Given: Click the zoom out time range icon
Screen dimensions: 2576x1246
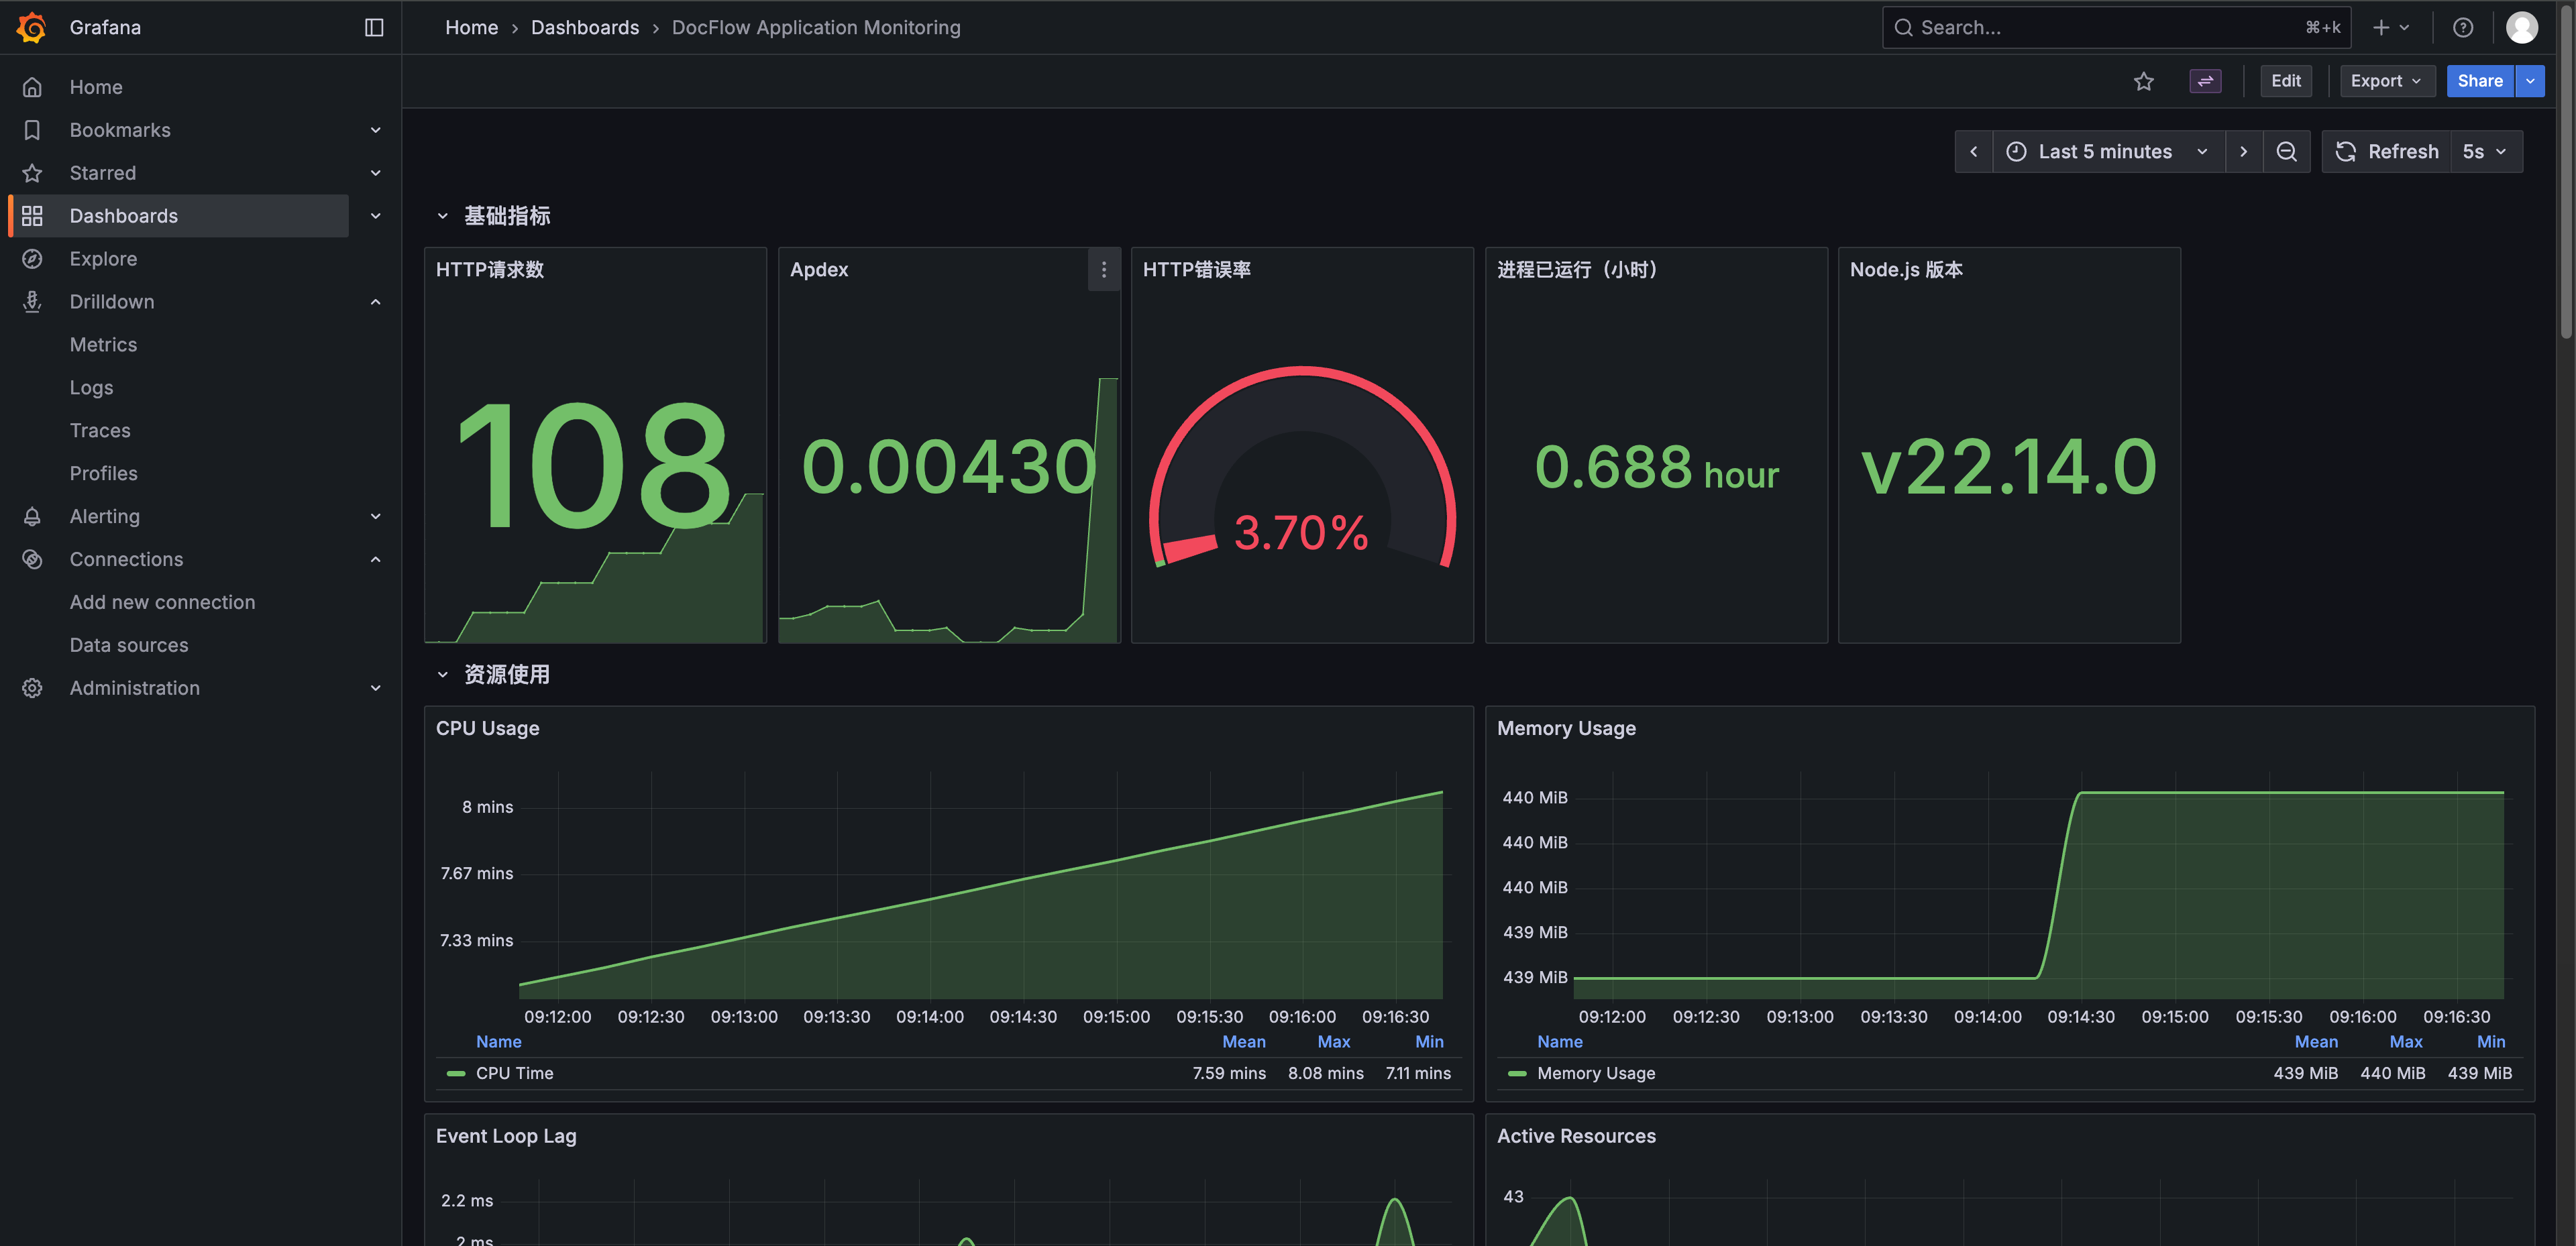Looking at the screenshot, I should point(2286,152).
